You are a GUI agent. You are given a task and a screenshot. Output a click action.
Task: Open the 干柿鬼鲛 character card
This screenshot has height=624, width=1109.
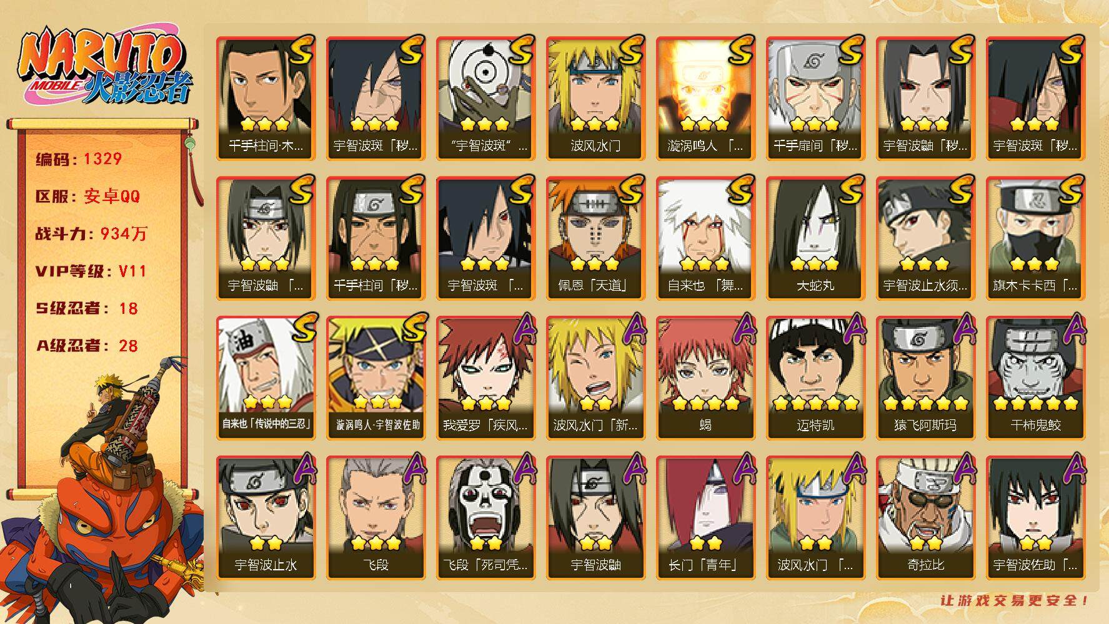[1035, 378]
